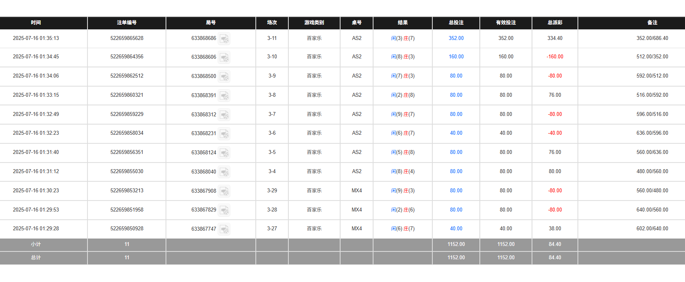Open the 40.00 bet link in row 3-27
Screen dimensions: 685x282
pos(456,229)
